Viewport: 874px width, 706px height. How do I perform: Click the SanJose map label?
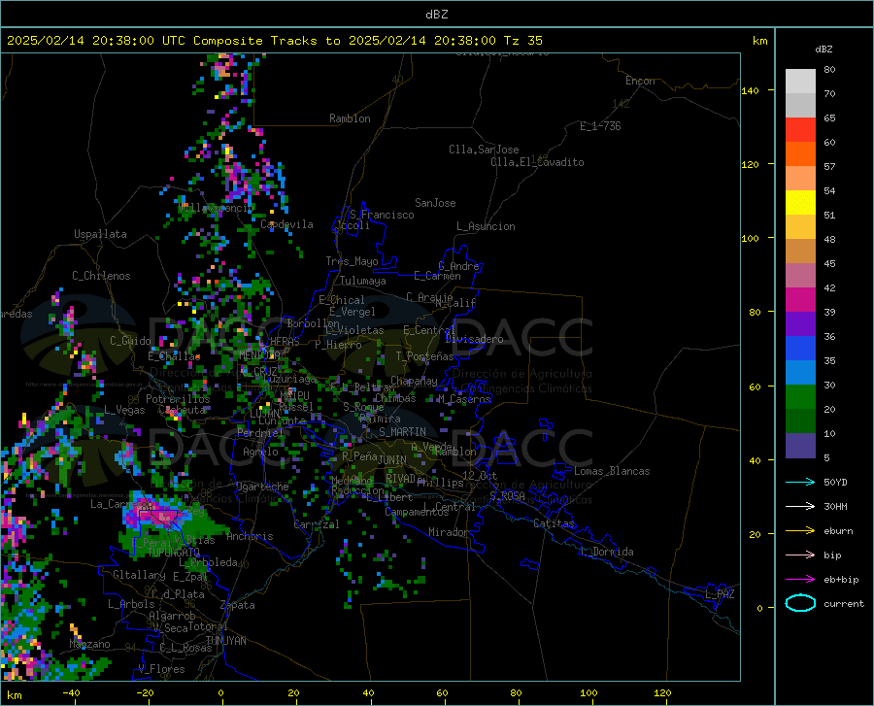[x=435, y=203]
